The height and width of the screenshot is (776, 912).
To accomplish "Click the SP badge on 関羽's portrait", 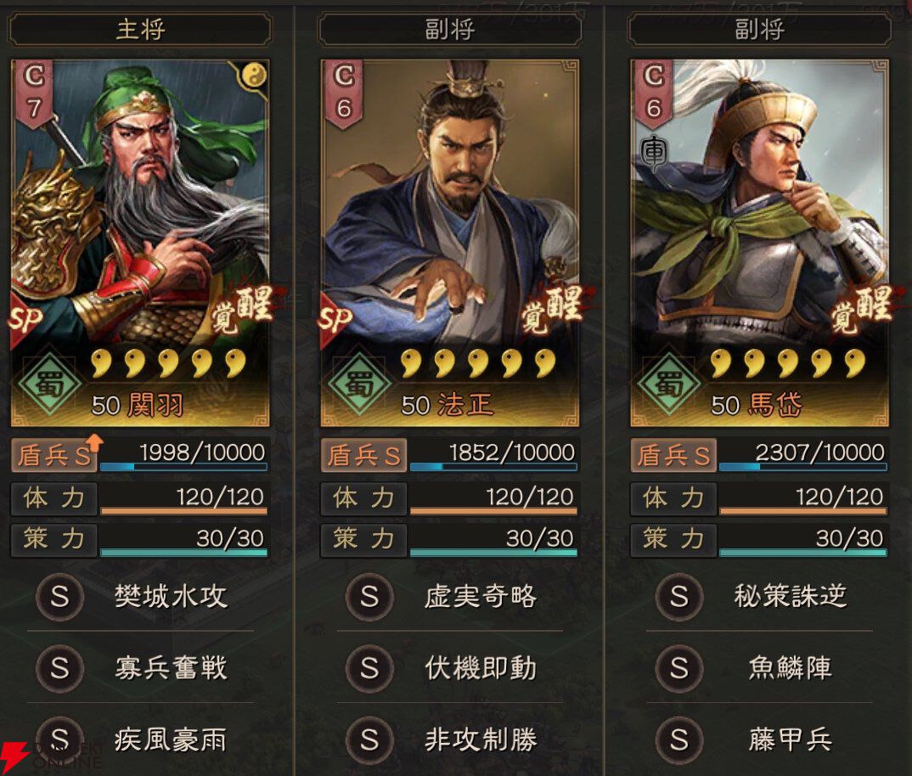I will coord(25,320).
